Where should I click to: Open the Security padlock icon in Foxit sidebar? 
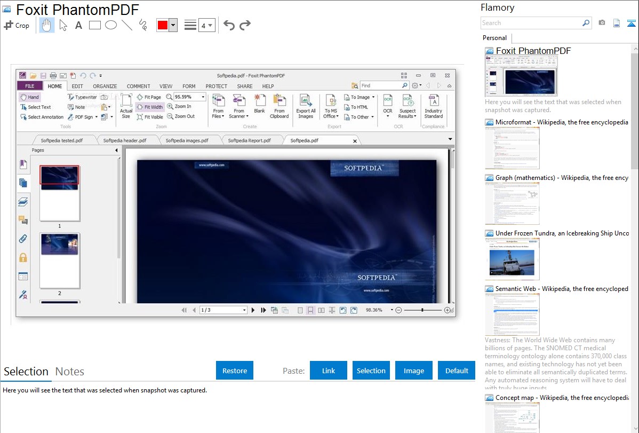pos(23,257)
